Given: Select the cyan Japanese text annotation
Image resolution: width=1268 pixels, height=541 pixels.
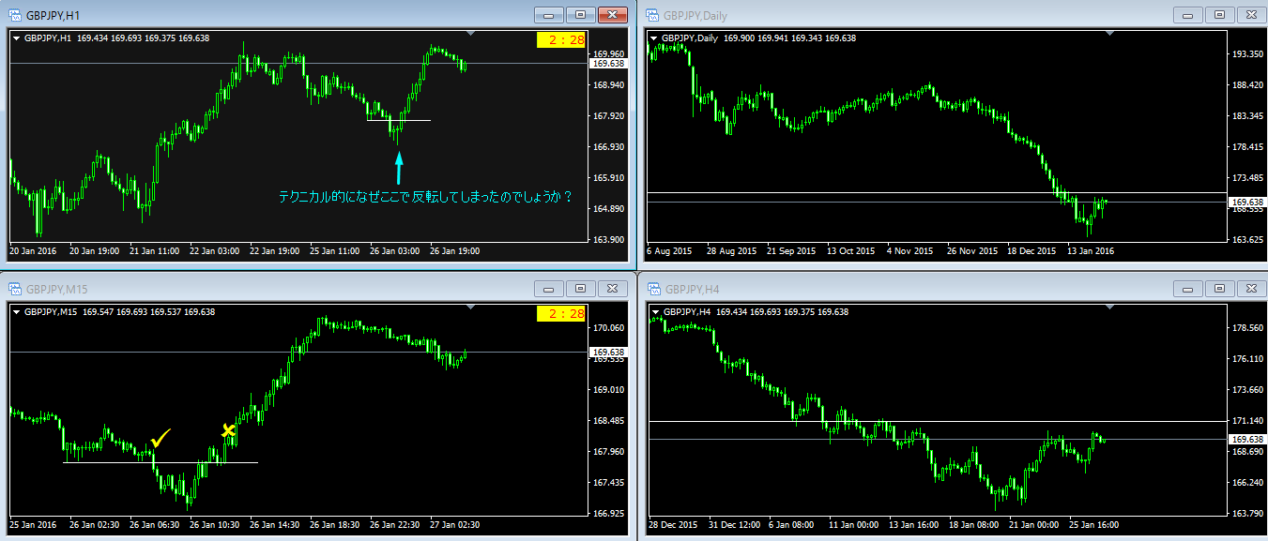Looking at the screenshot, I should click(x=425, y=197).
